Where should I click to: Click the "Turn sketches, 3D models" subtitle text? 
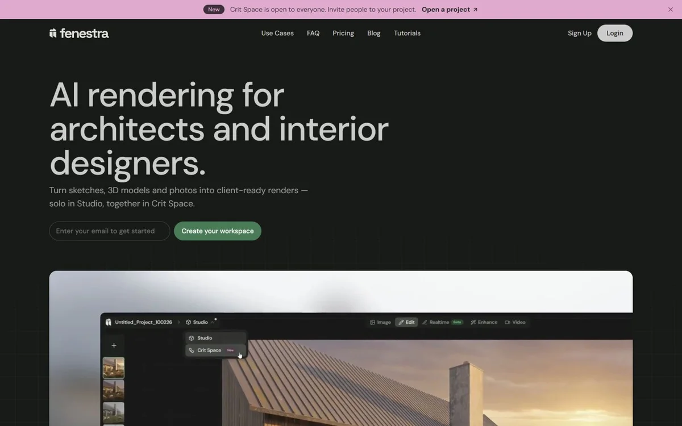pos(178,197)
